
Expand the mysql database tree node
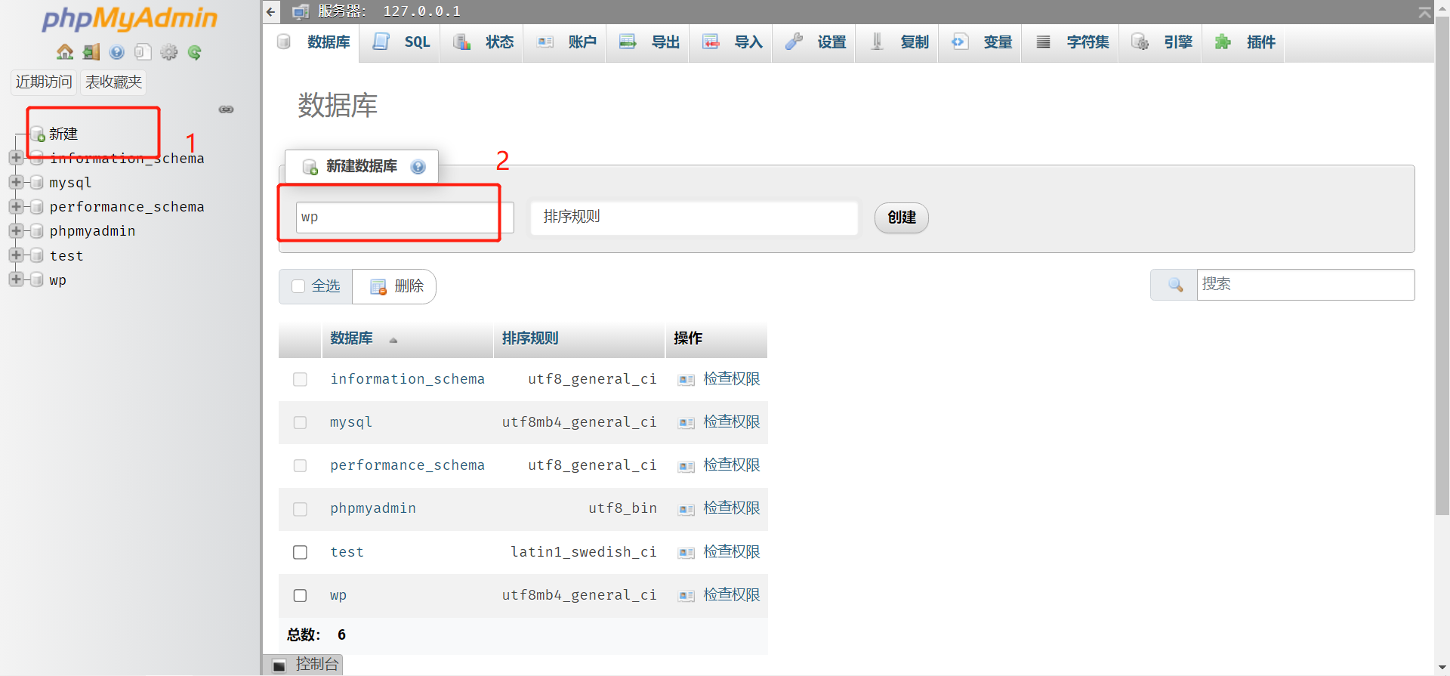click(x=16, y=182)
